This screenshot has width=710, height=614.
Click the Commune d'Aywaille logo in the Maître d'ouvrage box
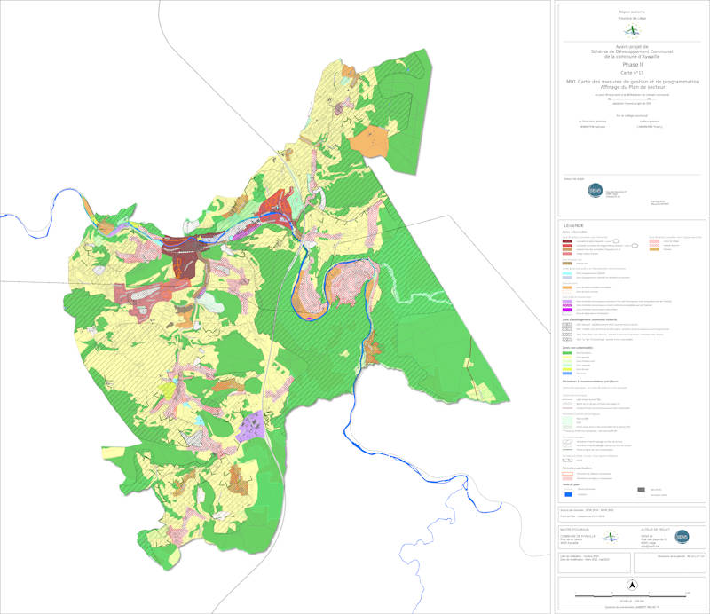coord(610,537)
